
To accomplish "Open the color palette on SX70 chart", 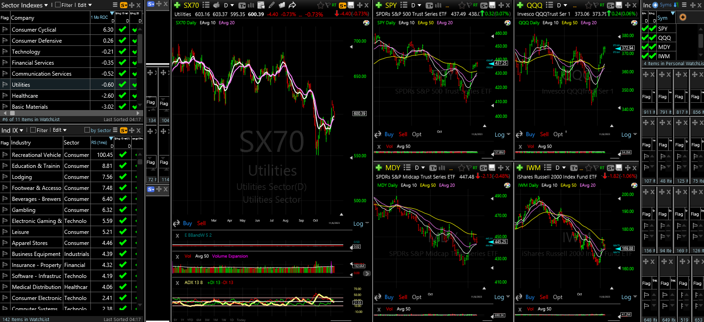I will [366, 22].
